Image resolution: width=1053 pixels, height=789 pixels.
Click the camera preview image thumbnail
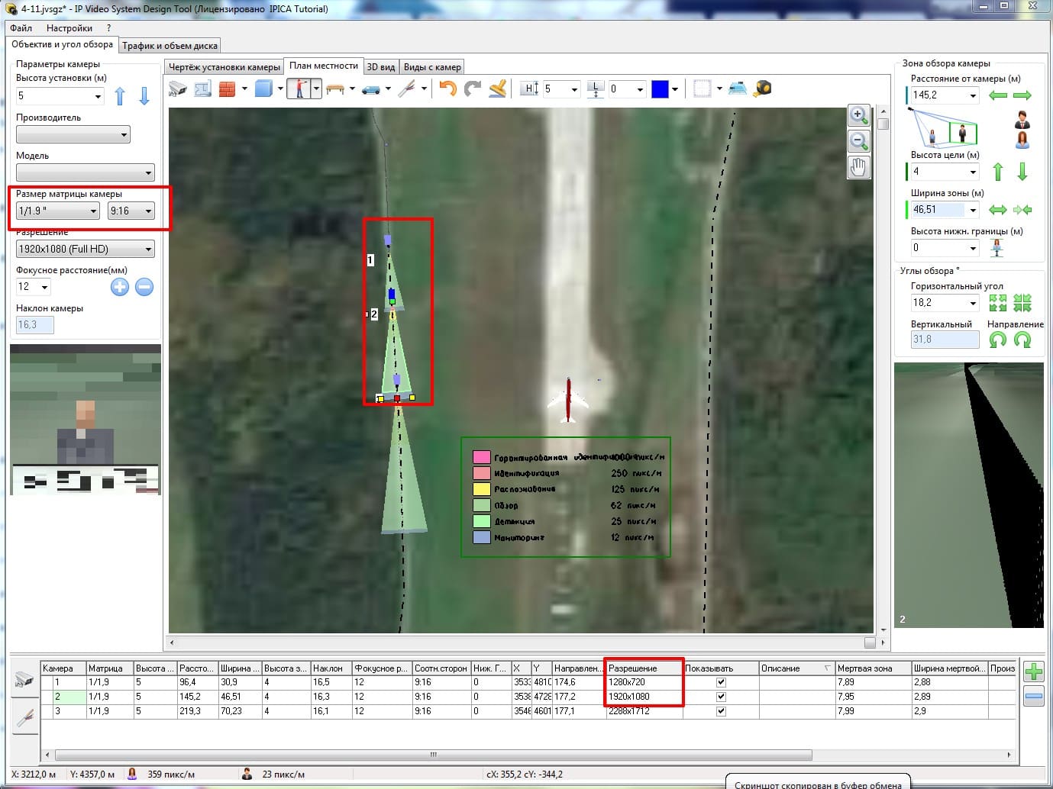(86, 419)
